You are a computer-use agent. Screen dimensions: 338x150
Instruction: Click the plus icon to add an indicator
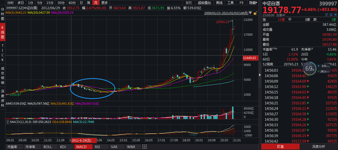click(x=145, y=147)
